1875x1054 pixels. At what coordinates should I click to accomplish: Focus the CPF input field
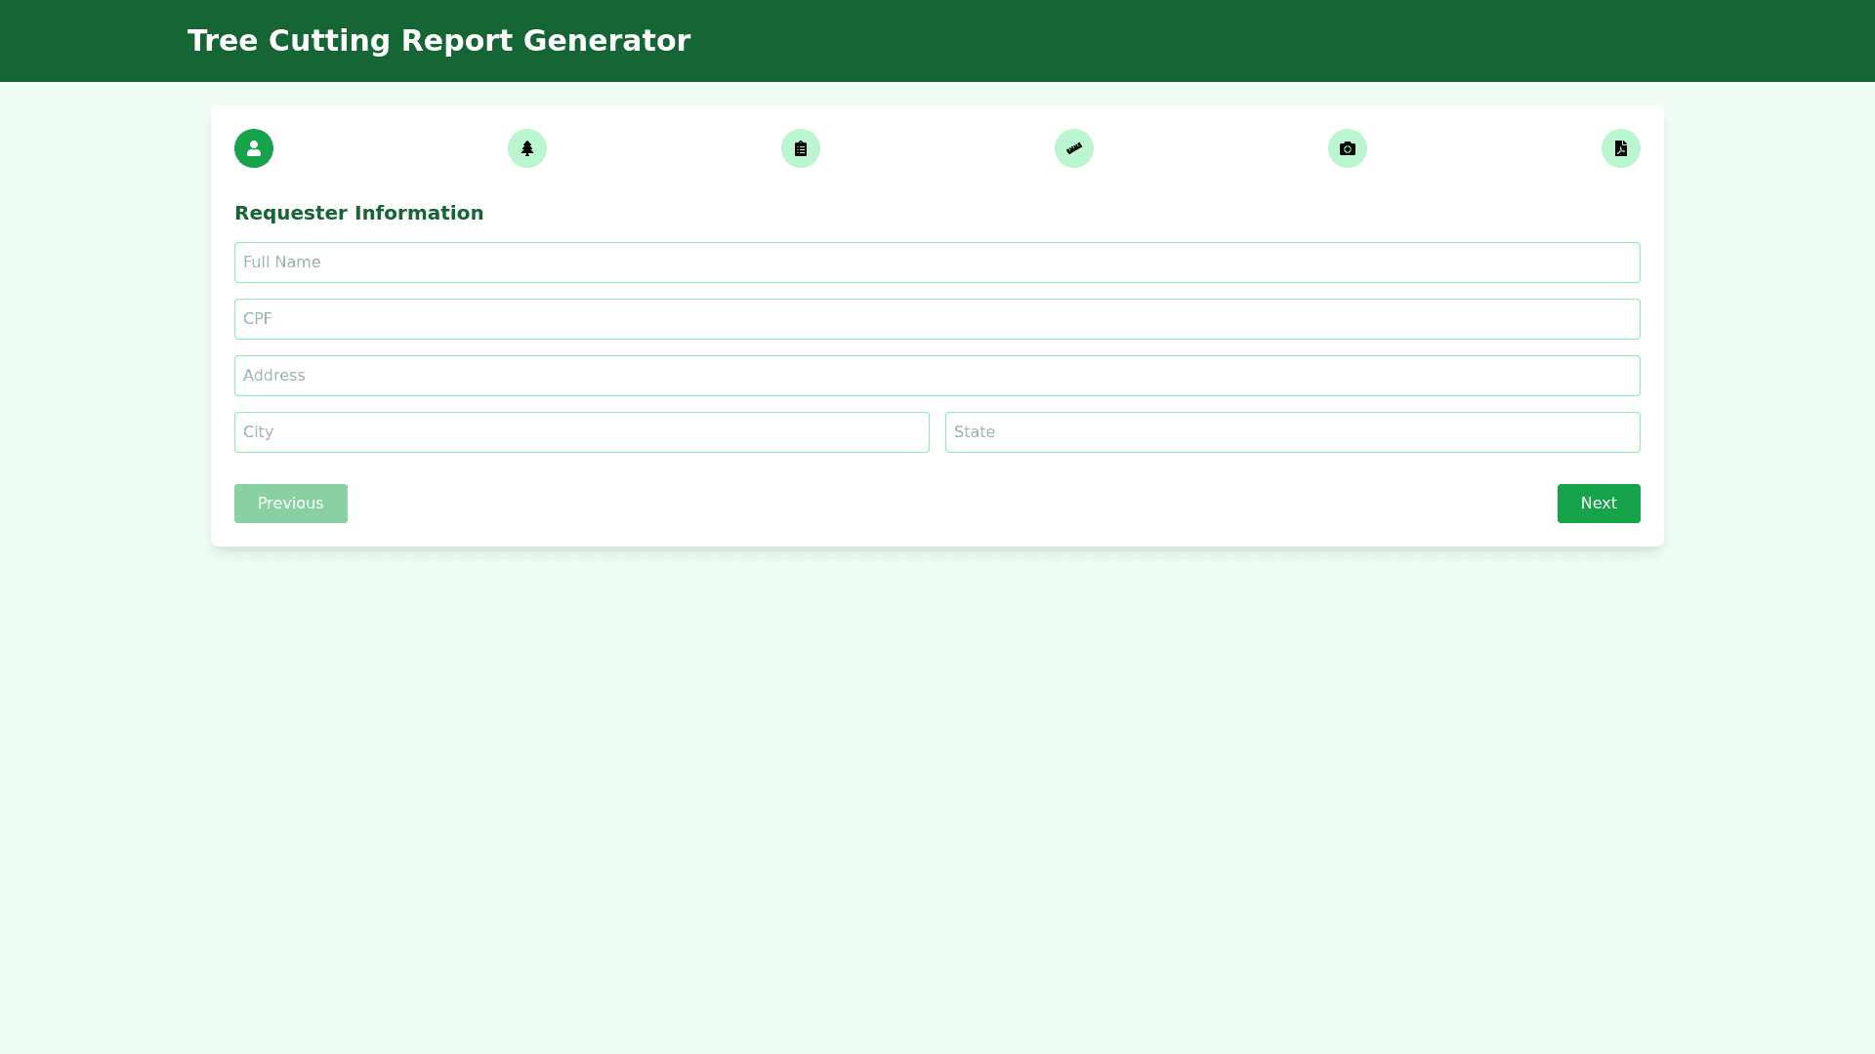[x=937, y=319]
